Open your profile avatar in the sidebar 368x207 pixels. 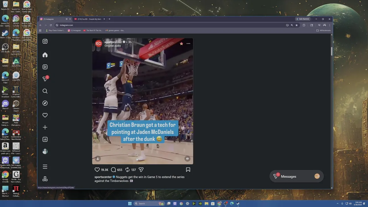pos(45,152)
